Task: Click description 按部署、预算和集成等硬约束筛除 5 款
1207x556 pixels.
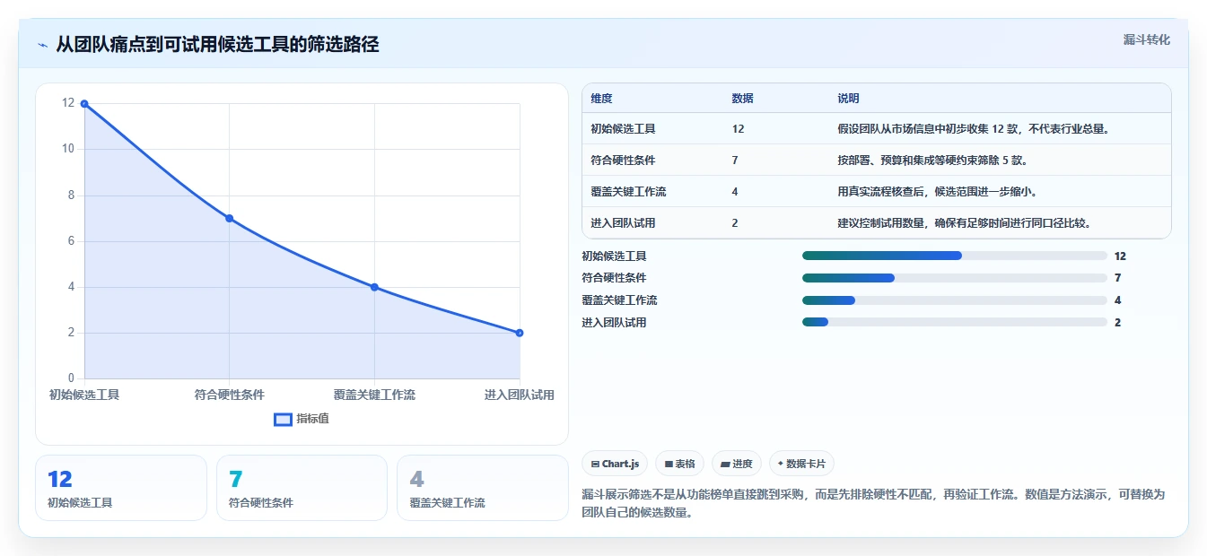Action: (932, 161)
